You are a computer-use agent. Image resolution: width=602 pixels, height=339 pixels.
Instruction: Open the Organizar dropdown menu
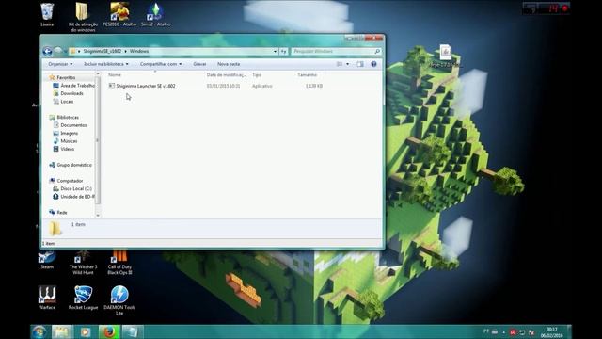click(x=60, y=64)
